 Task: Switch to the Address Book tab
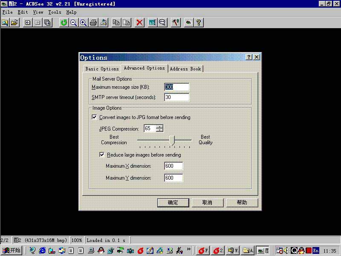[185, 69]
